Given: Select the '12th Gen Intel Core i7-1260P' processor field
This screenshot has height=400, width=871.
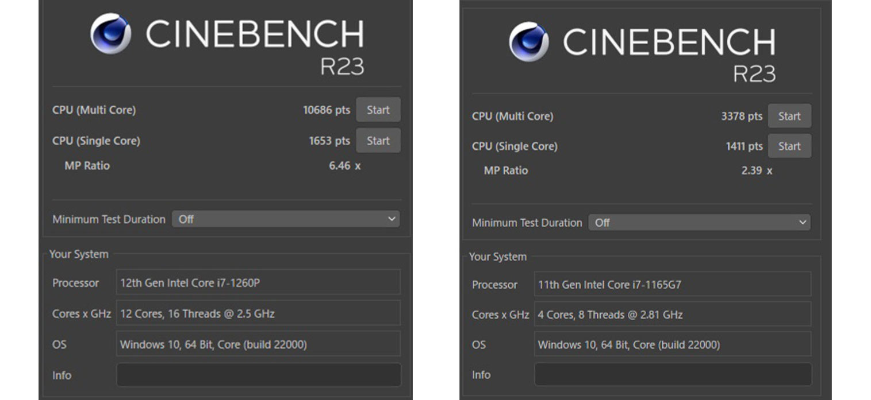Looking at the screenshot, I should coord(259,282).
